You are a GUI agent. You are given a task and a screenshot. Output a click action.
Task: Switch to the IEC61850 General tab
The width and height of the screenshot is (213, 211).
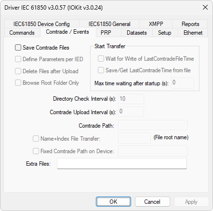pos(109,24)
